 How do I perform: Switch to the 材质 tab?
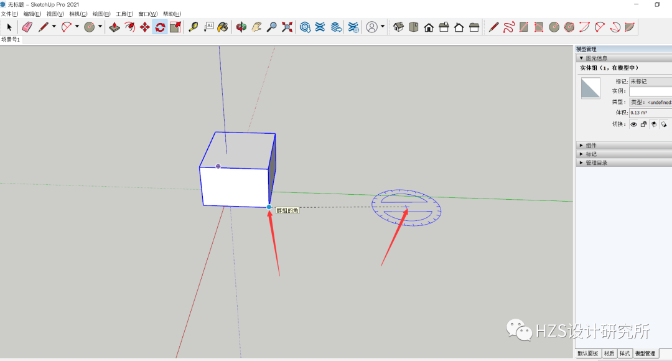[x=609, y=354]
